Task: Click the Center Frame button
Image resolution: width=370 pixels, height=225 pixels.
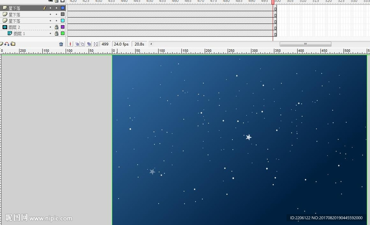Action: 71,44
